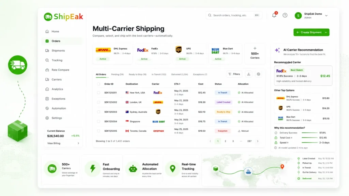Go to orders page 287
Screen dimensions: 349x196
pos(249,141)
